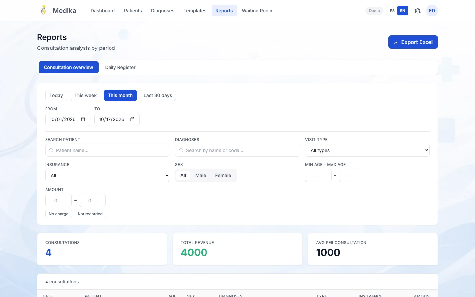Go to the Dashboard menu

tap(103, 11)
